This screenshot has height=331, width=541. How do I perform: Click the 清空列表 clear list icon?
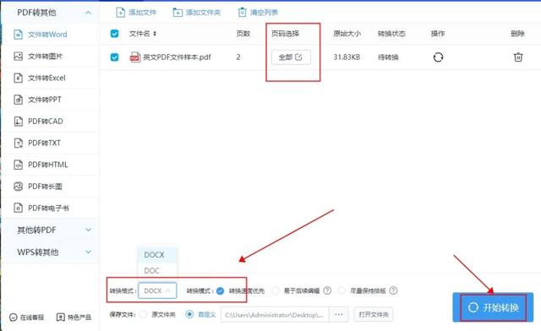click(x=243, y=13)
